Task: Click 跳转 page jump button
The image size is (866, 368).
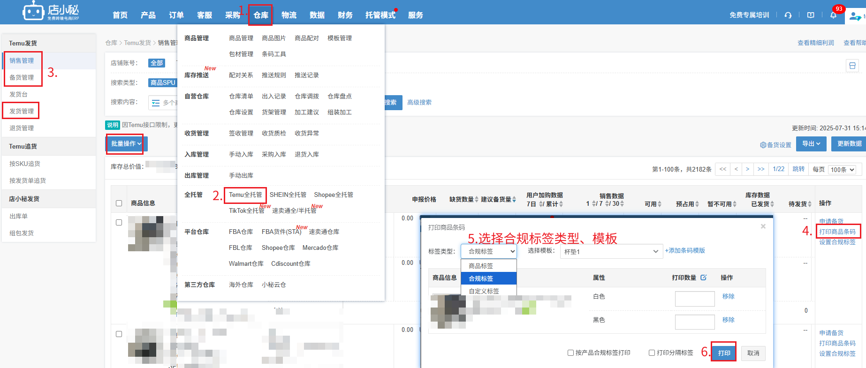Action: click(798, 169)
